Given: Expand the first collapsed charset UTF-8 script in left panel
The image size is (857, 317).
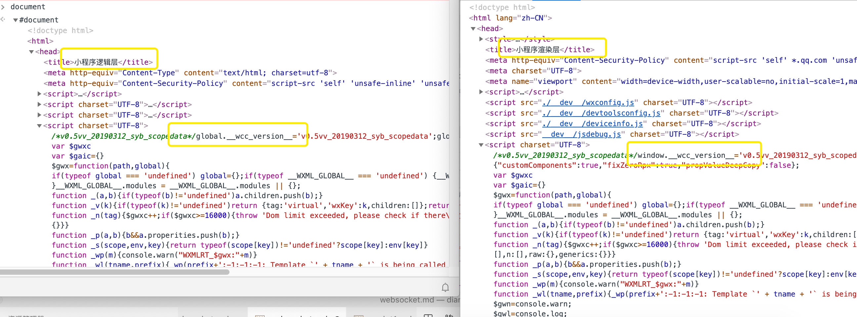Looking at the screenshot, I should (39, 105).
